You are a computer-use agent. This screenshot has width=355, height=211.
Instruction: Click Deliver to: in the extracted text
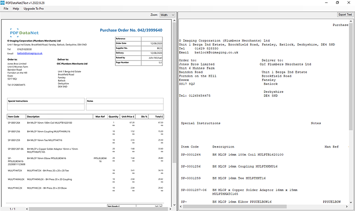(272, 60)
